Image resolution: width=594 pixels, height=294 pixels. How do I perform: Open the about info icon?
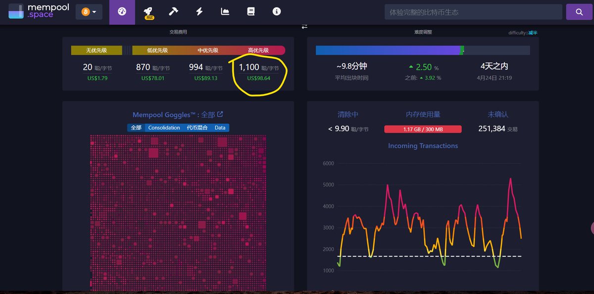pyautogui.click(x=277, y=12)
